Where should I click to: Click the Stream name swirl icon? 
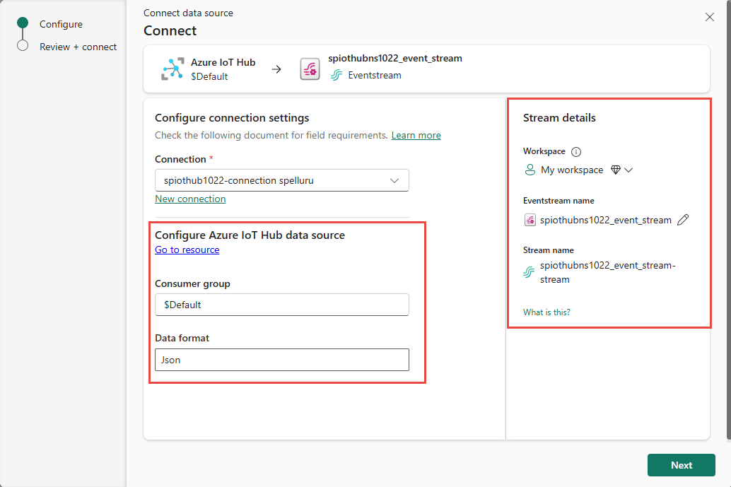coord(529,272)
